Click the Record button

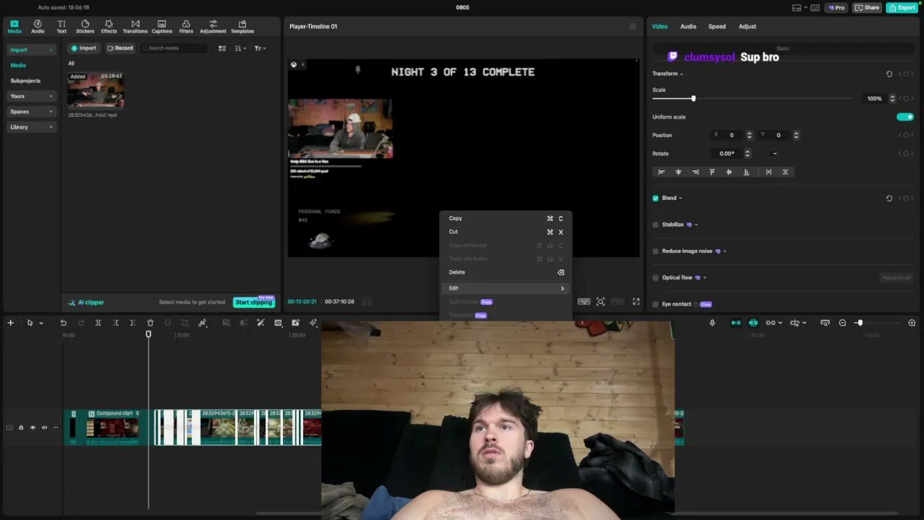(120, 48)
